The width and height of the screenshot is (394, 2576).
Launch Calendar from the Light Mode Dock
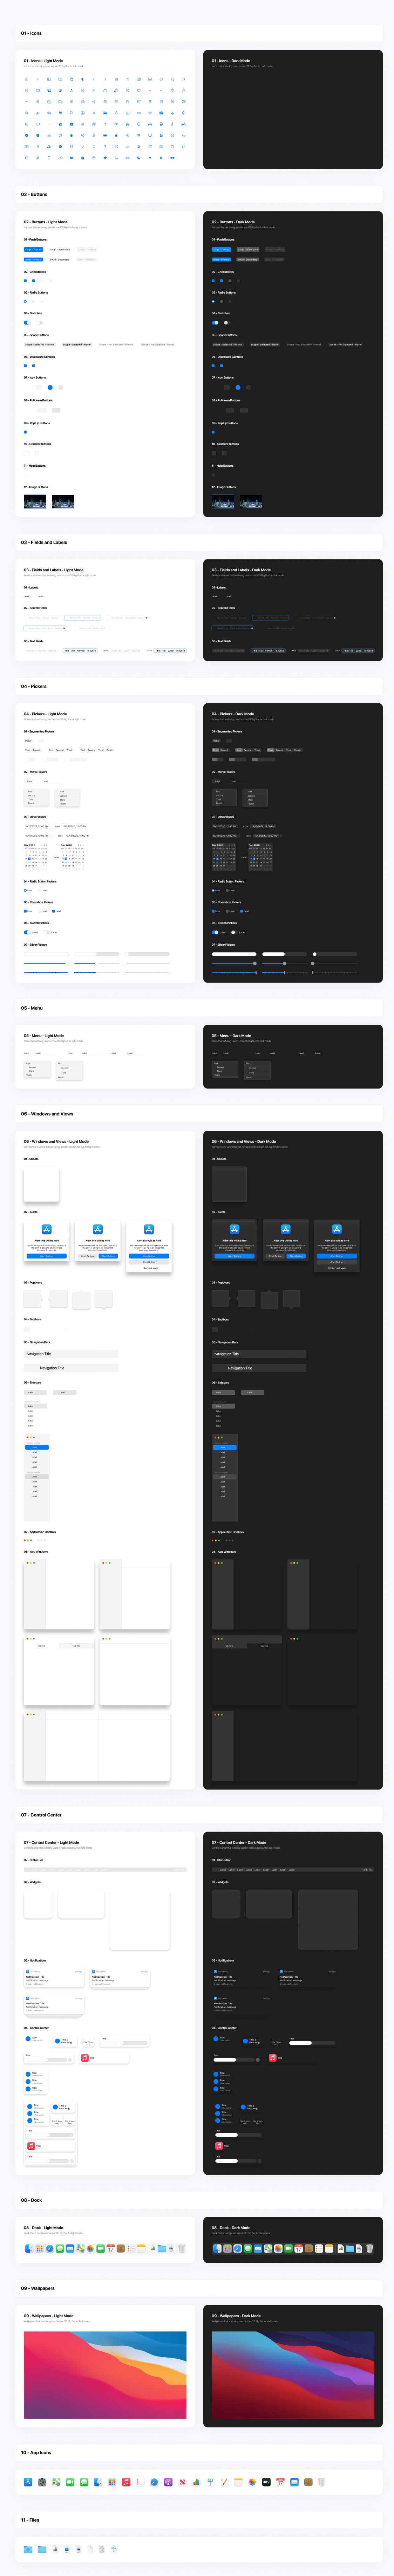pyautogui.click(x=111, y=2249)
